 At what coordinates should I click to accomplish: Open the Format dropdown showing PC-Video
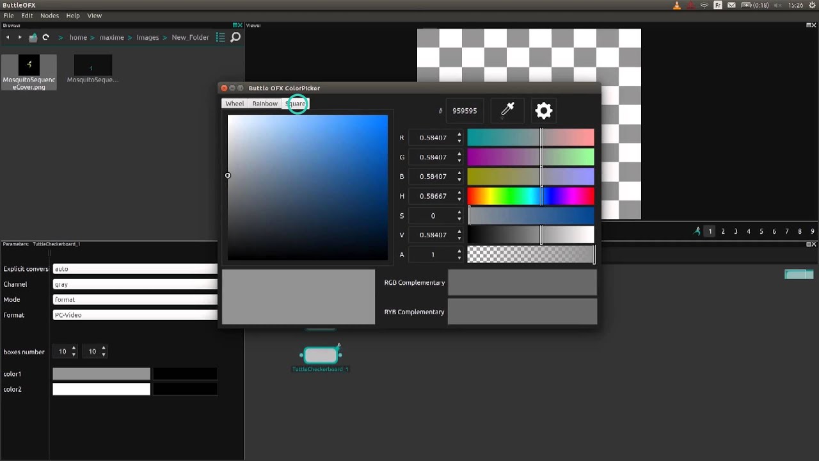pos(134,315)
